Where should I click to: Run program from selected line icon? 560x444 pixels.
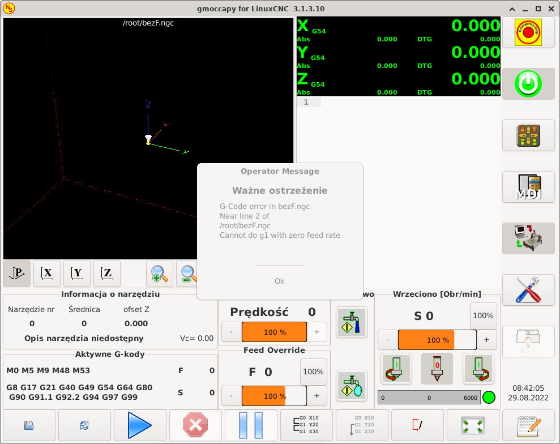point(362,425)
